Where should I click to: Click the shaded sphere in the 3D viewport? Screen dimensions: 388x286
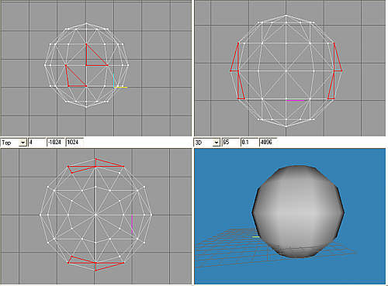click(x=298, y=212)
